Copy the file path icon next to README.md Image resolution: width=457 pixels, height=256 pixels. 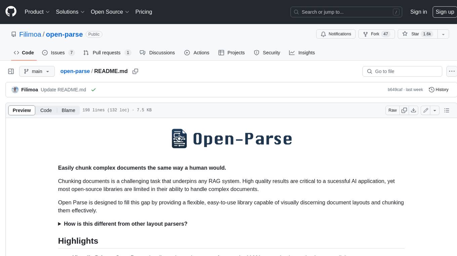135,71
